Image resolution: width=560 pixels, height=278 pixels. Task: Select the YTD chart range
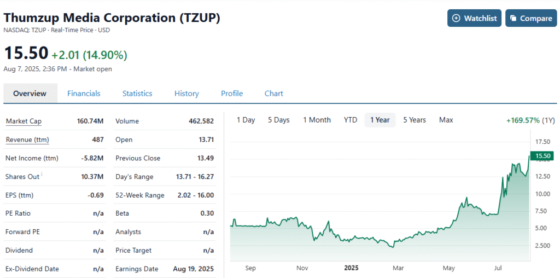point(350,120)
